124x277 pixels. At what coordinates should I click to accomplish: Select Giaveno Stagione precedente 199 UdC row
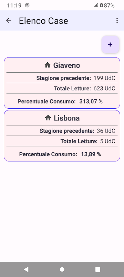click(62, 78)
